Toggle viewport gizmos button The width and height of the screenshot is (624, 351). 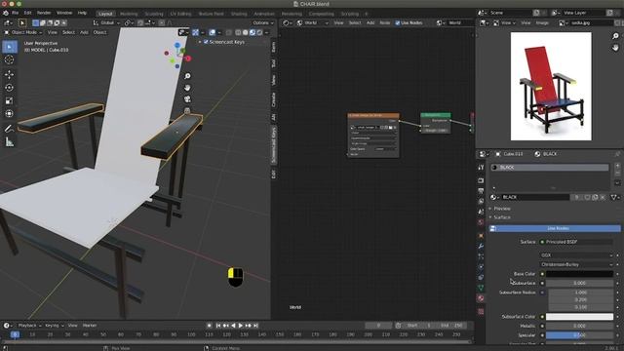click(x=195, y=32)
